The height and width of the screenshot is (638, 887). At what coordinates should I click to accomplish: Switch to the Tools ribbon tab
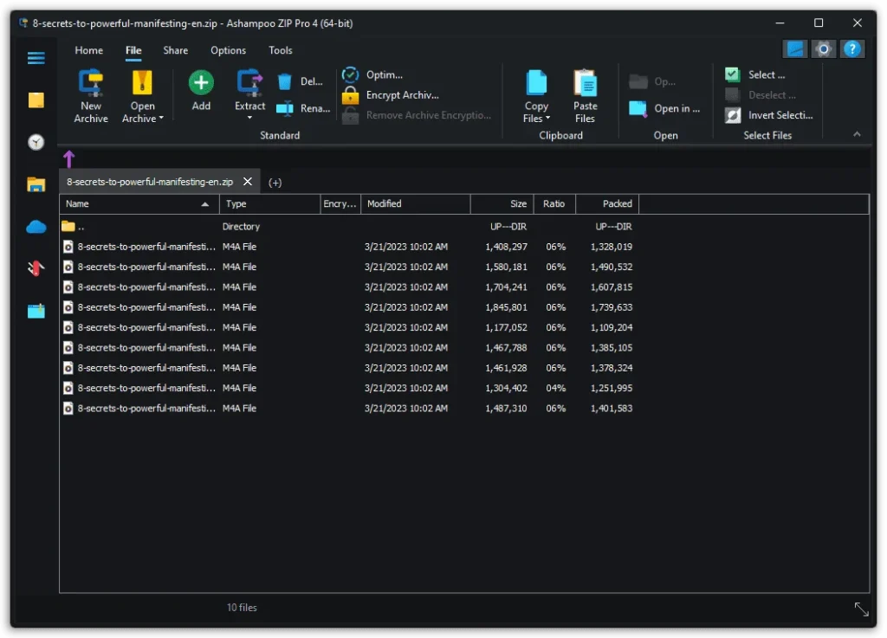pos(281,50)
